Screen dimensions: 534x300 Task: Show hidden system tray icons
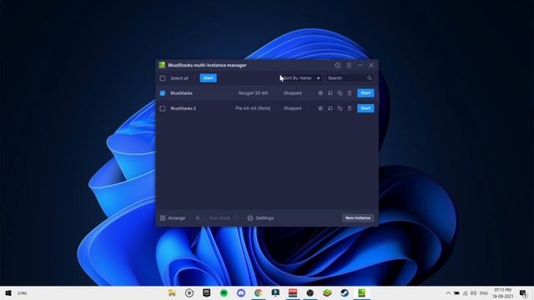[448, 293]
